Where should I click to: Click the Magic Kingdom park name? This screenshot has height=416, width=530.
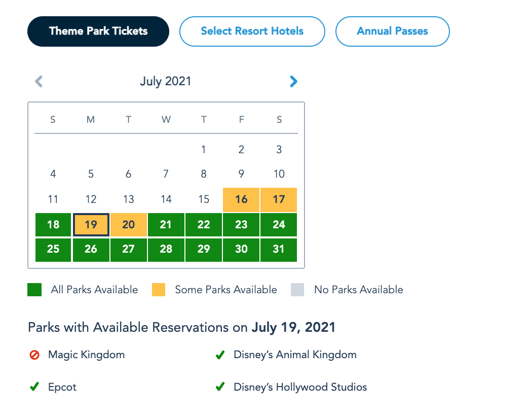tap(86, 355)
